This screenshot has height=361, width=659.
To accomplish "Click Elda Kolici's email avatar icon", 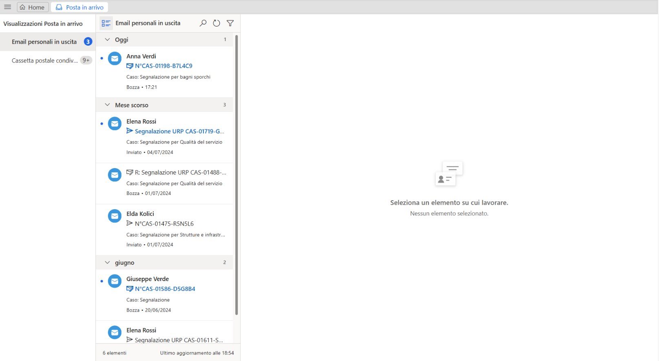I will [115, 216].
